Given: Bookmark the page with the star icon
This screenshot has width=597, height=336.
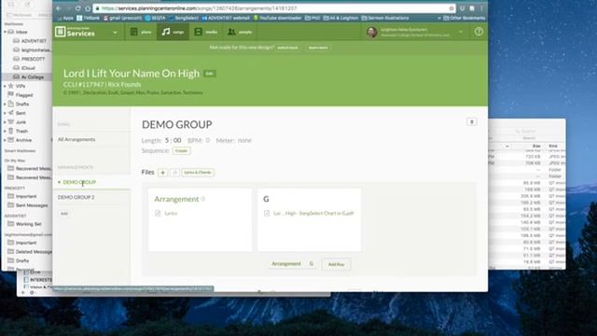Looking at the screenshot, I should tap(451, 8).
